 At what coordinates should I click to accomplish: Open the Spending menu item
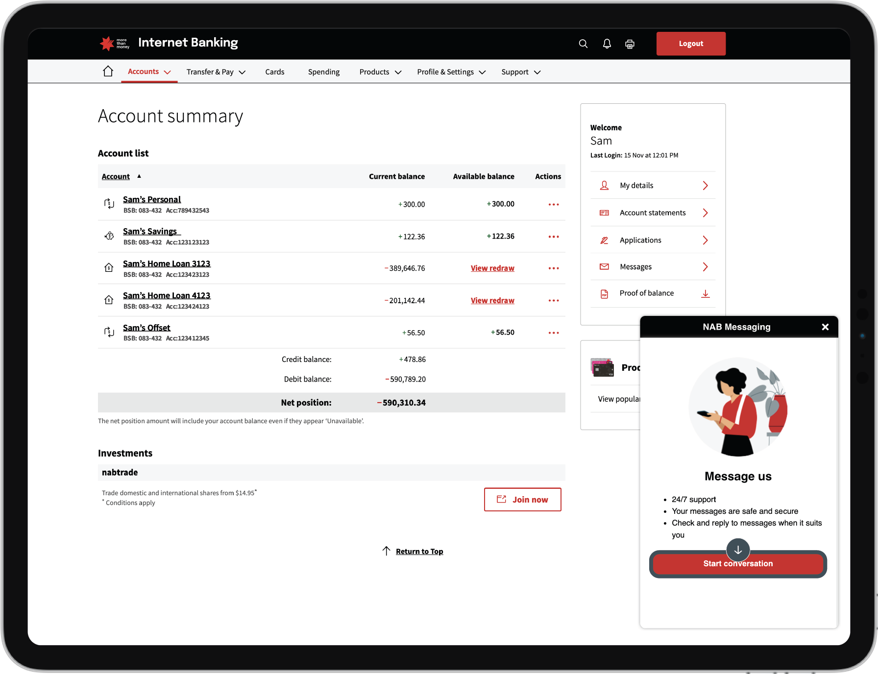tap(323, 72)
